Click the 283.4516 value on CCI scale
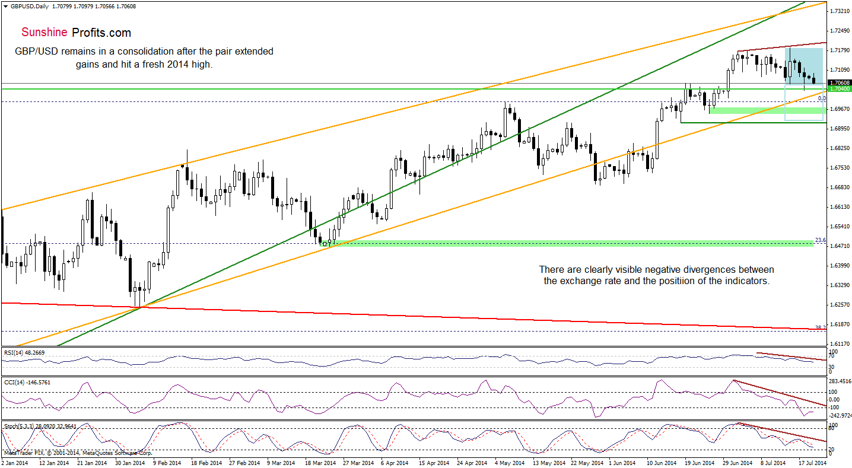The height and width of the screenshot is (468, 852). tap(840, 381)
